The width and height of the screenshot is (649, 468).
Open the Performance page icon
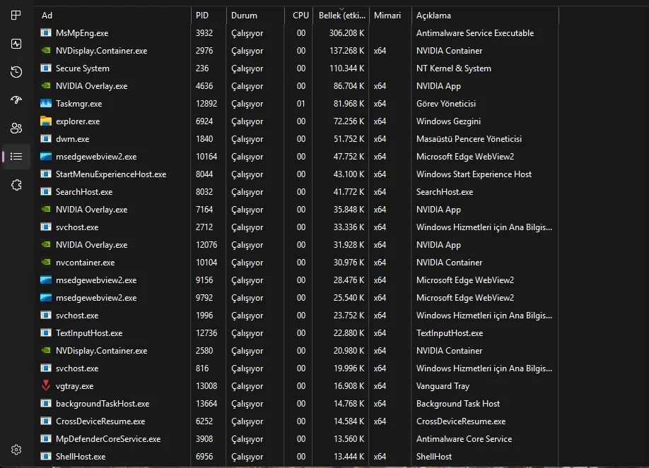[x=16, y=44]
